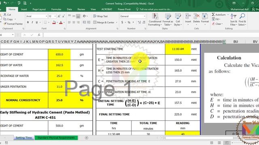Open the Merge & Center dropdown arrow
259x145 pixels.
[117, 23]
